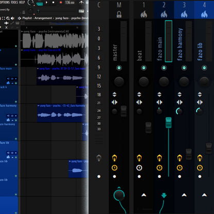The image size is (214, 214).
Task: Click the red record button
Action: click(61, 3)
